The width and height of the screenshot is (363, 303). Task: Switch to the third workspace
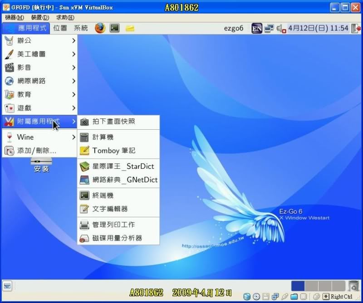pyautogui.click(x=325, y=286)
